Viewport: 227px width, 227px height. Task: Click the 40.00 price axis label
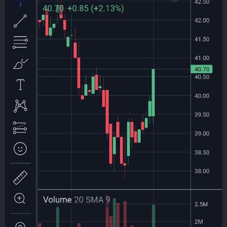(x=202, y=96)
